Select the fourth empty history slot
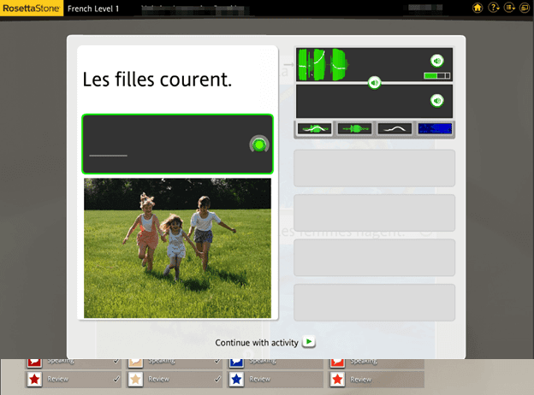The width and height of the screenshot is (534, 395). pyautogui.click(x=374, y=303)
